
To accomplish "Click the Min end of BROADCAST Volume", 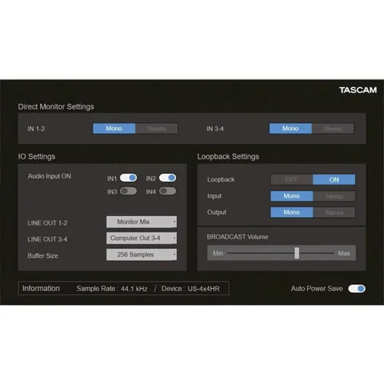I will (x=218, y=253).
